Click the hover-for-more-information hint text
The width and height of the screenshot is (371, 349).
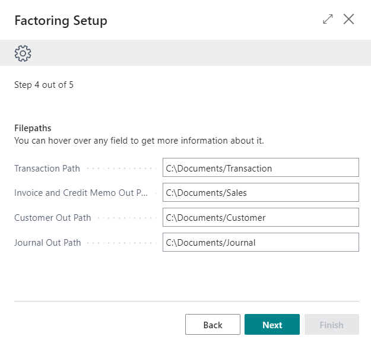pyautogui.click(x=139, y=141)
